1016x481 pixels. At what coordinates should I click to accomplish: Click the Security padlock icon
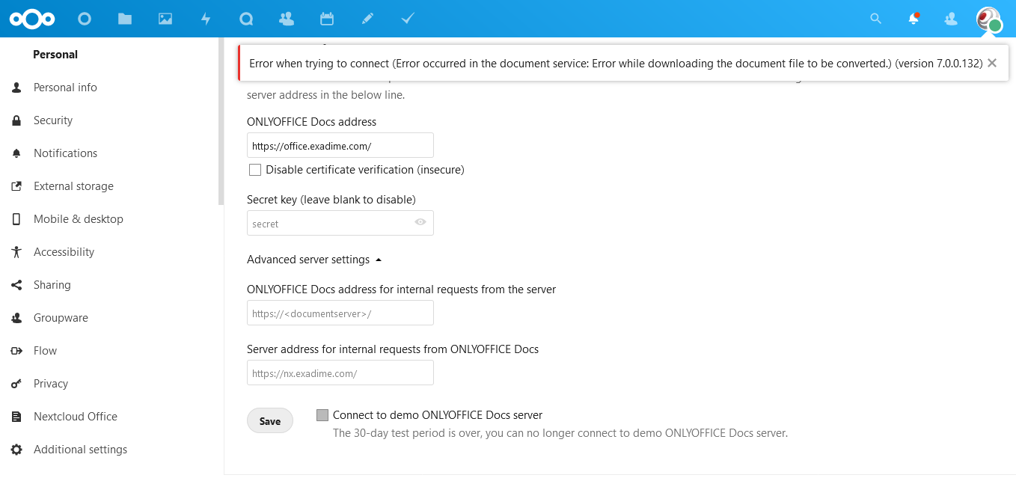(x=16, y=120)
